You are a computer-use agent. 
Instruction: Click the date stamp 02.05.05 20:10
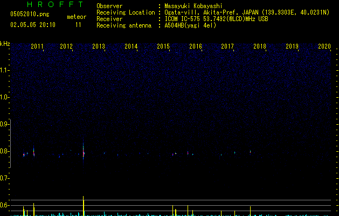pyautogui.click(x=33, y=25)
